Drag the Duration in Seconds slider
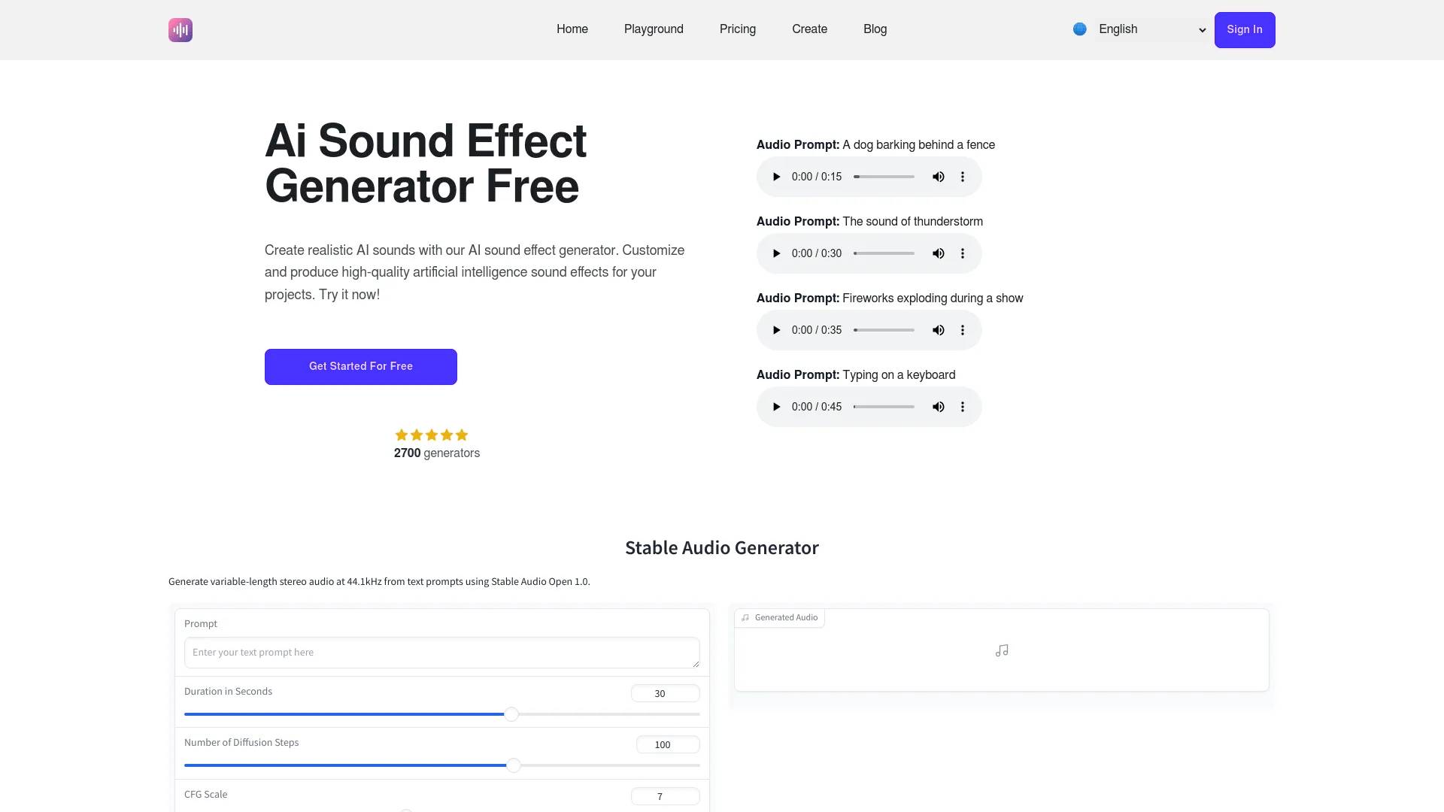 point(511,714)
